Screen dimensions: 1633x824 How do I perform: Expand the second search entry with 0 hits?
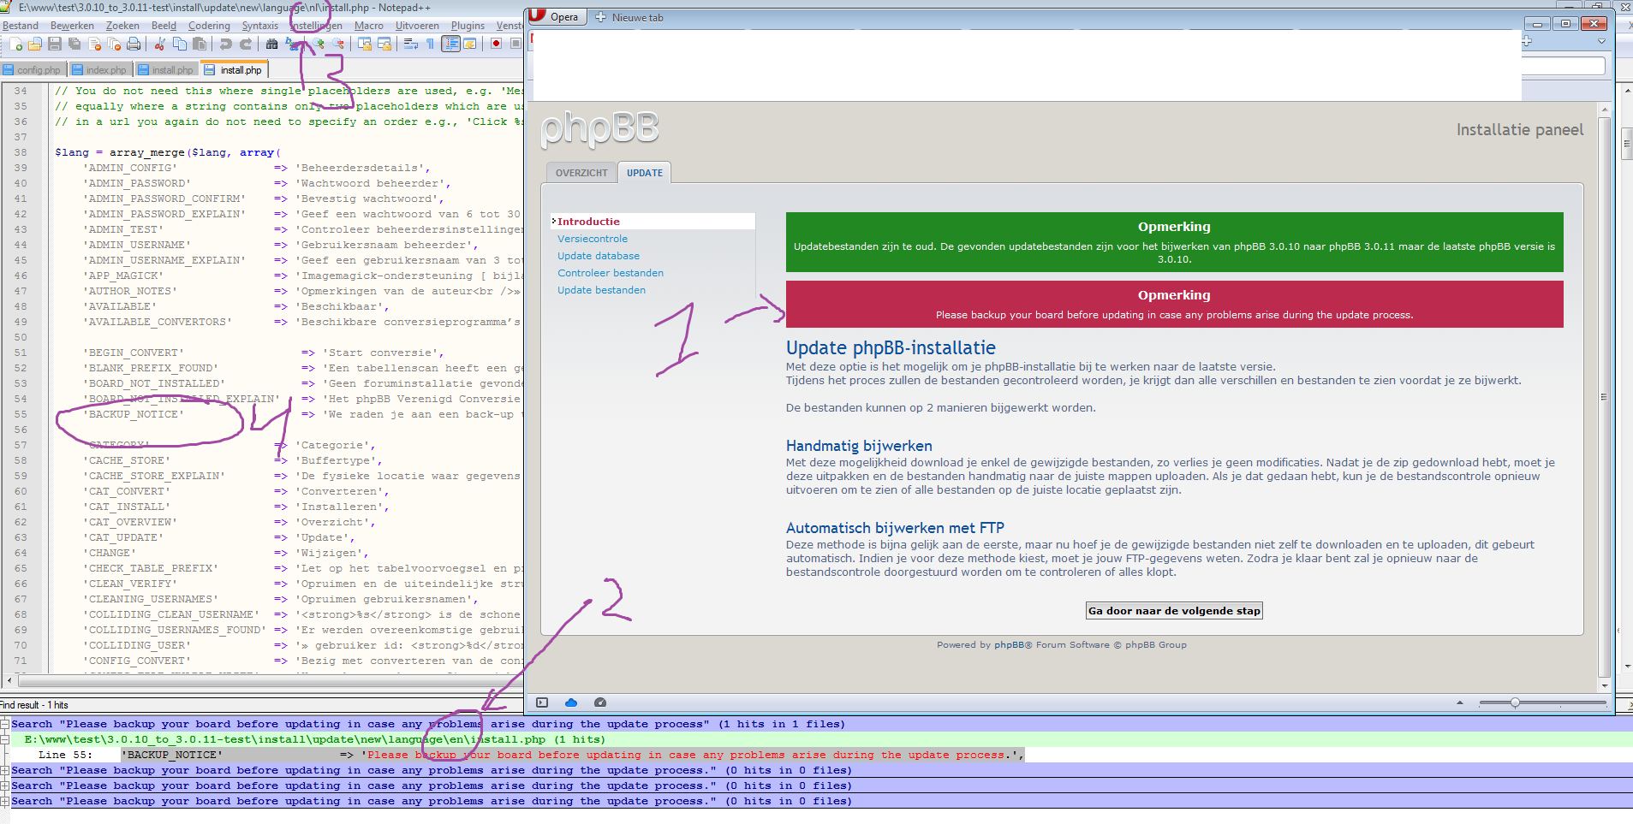pyautogui.click(x=5, y=770)
